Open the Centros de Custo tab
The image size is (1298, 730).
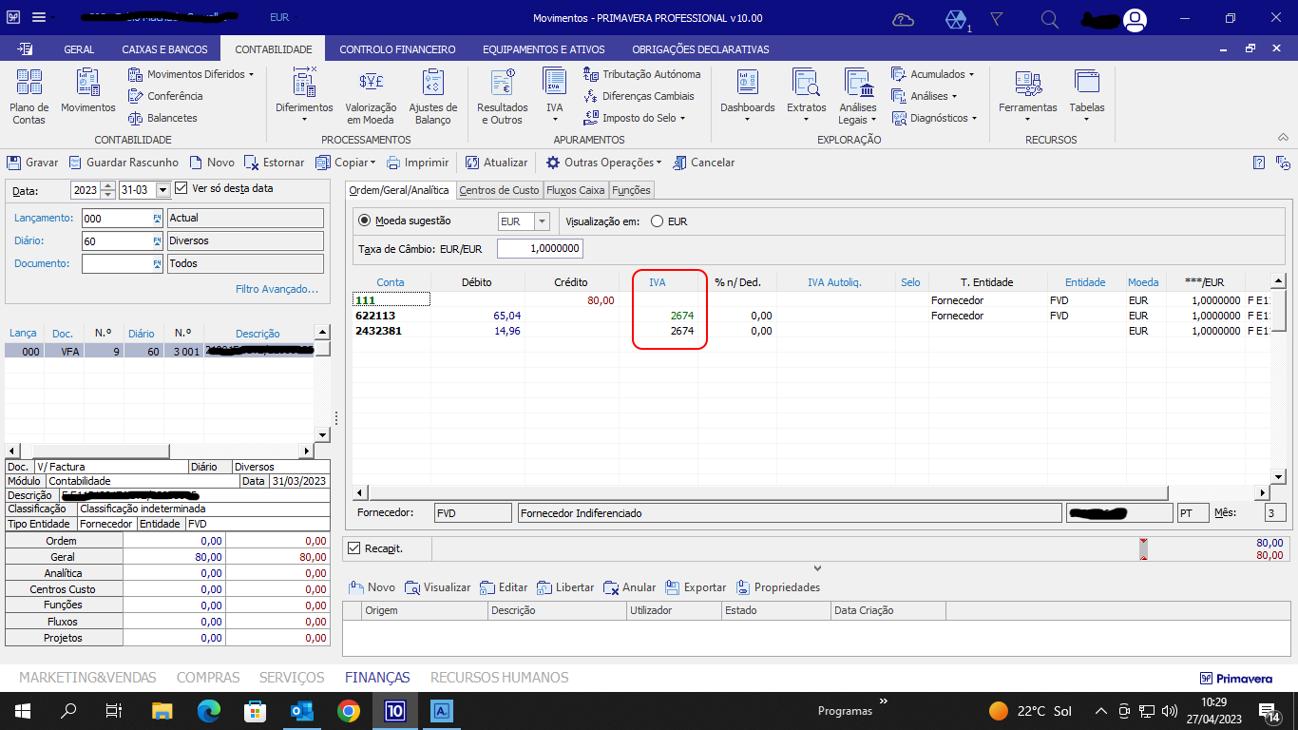pos(499,190)
